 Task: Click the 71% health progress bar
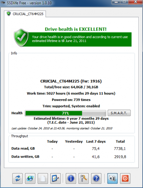[65, 113]
